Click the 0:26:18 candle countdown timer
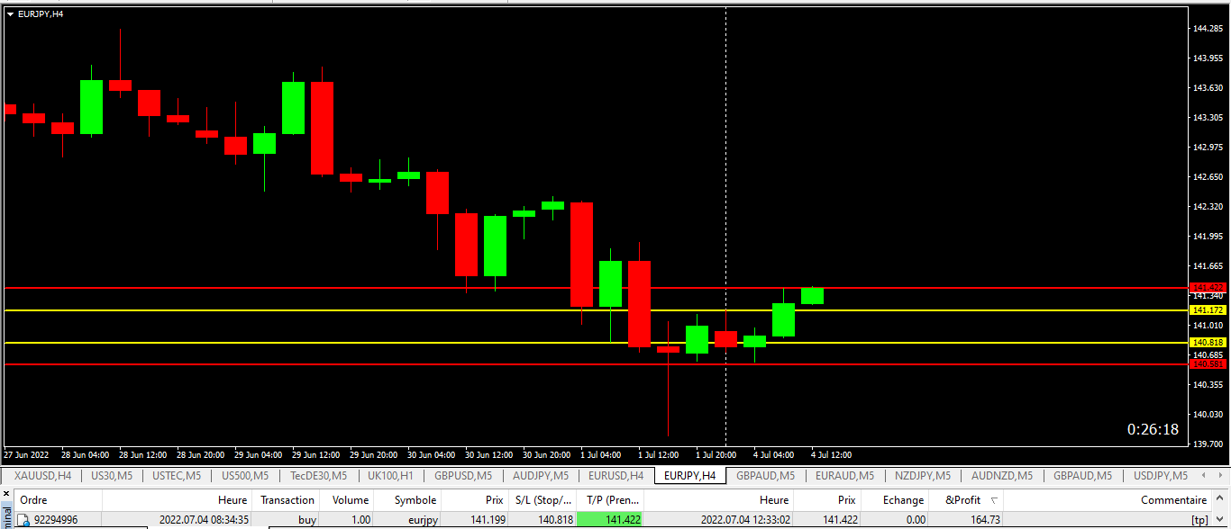This screenshot has height=529, width=1231. [1153, 430]
